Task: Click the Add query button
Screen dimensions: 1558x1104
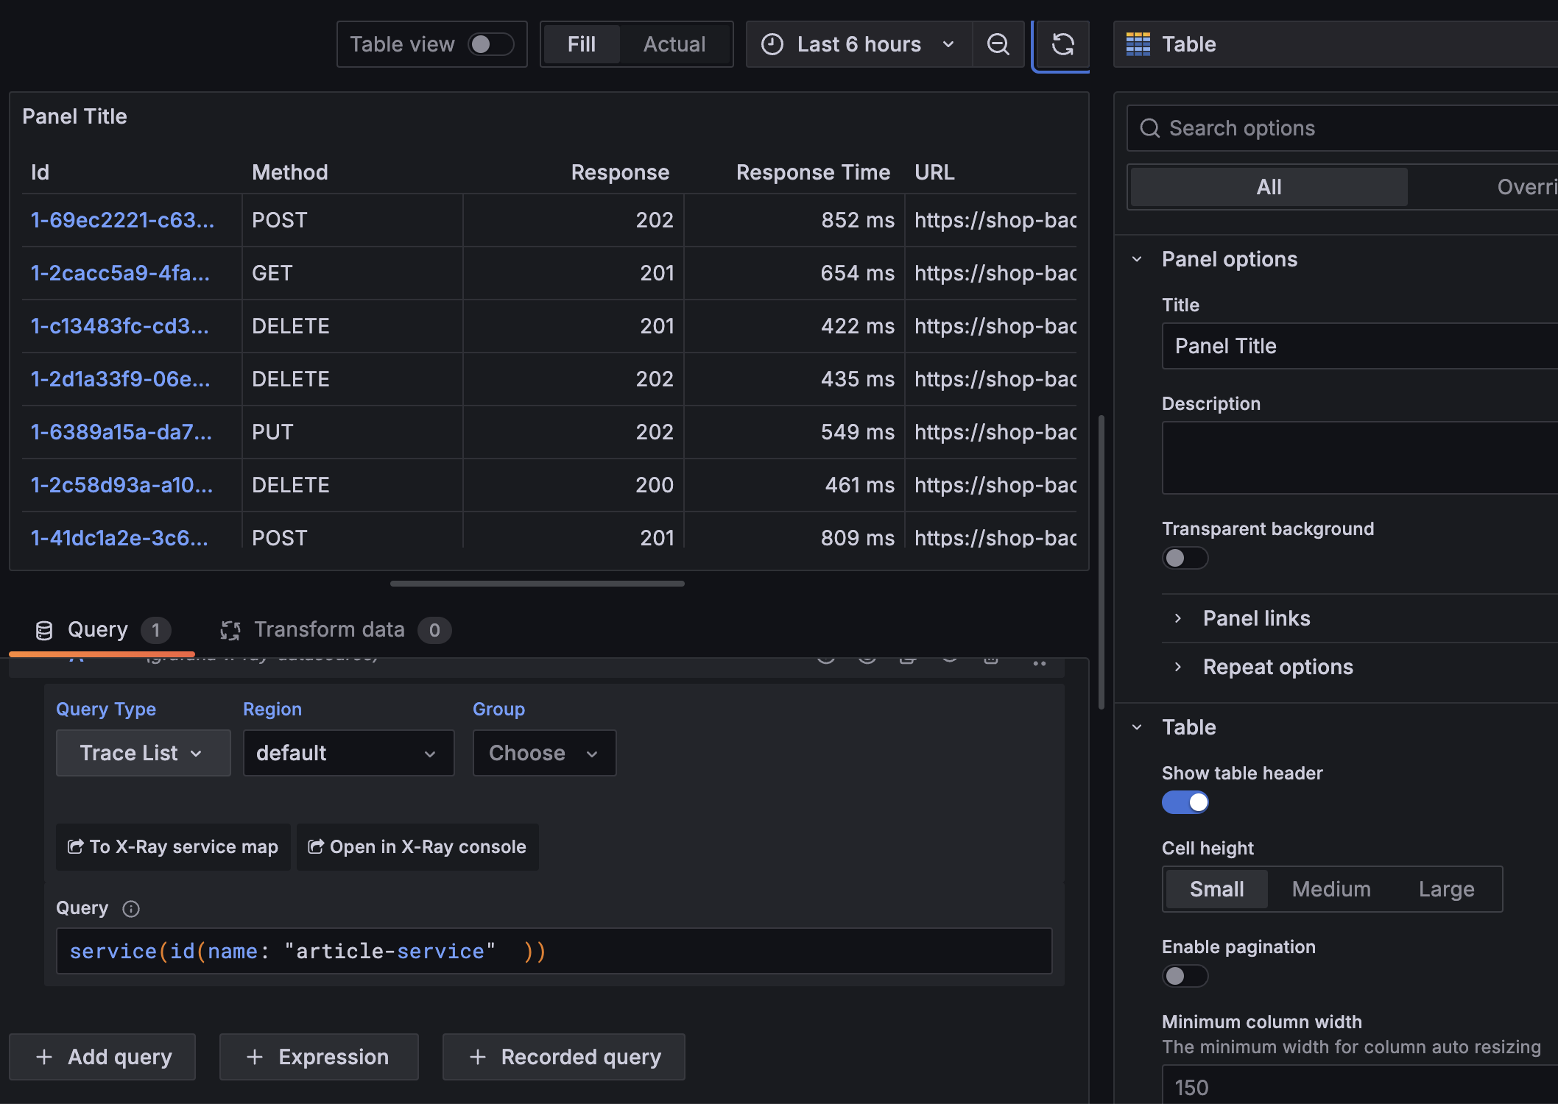Action: pos(102,1057)
